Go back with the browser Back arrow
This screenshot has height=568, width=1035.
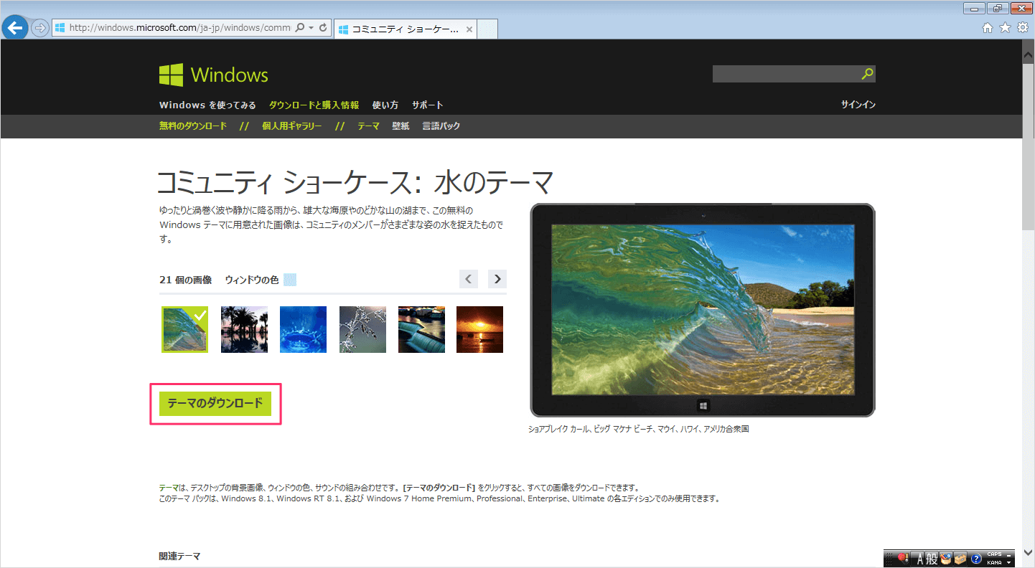point(15,28)
